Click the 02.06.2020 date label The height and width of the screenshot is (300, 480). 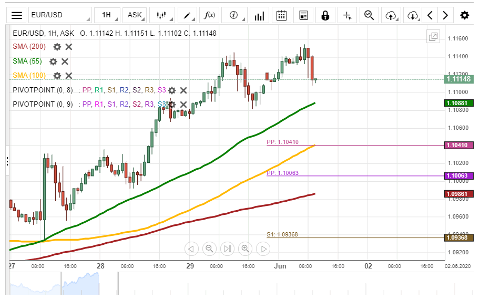(457, 266)
